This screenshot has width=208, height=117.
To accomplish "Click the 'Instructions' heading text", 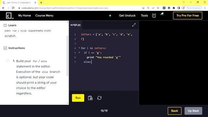I will coord(17,48).
